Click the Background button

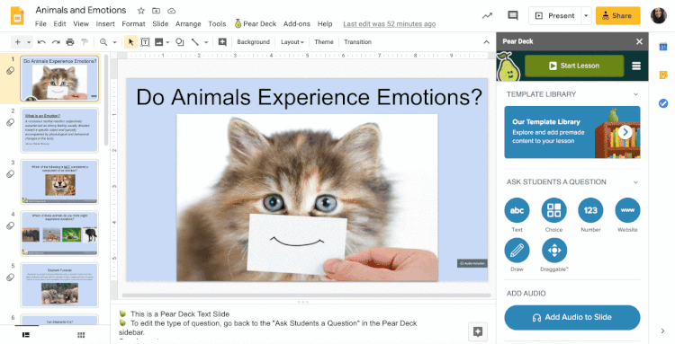pyautogui.click(x=253, y=42)
